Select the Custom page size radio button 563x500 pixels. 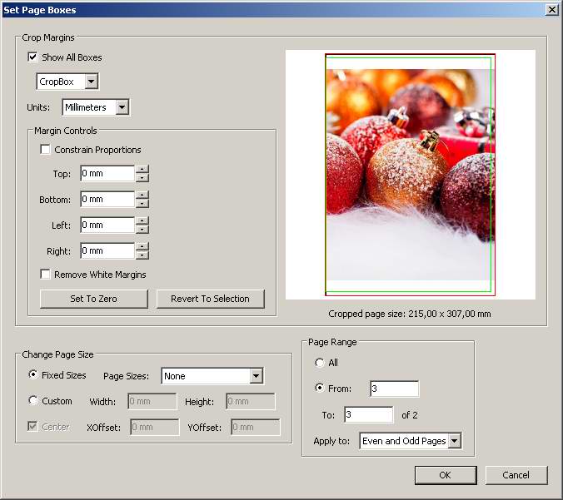click(32, 400)
